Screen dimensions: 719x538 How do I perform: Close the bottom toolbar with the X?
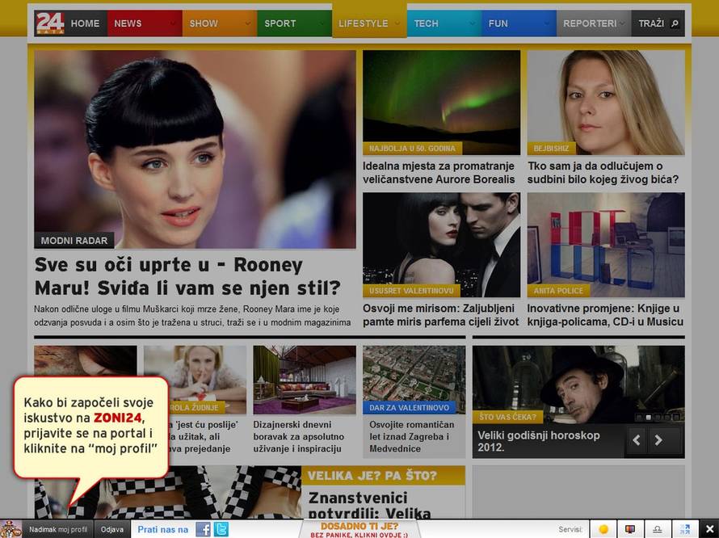709,530
